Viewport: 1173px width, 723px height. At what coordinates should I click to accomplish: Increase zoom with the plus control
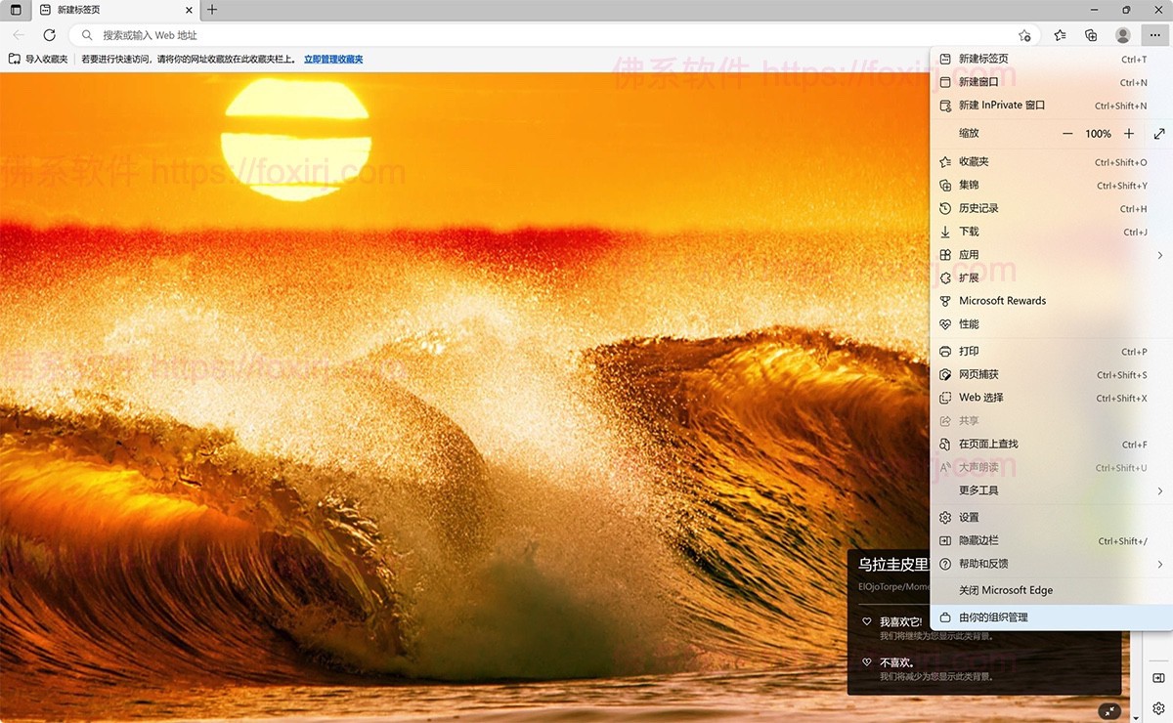pos(1129,133)
